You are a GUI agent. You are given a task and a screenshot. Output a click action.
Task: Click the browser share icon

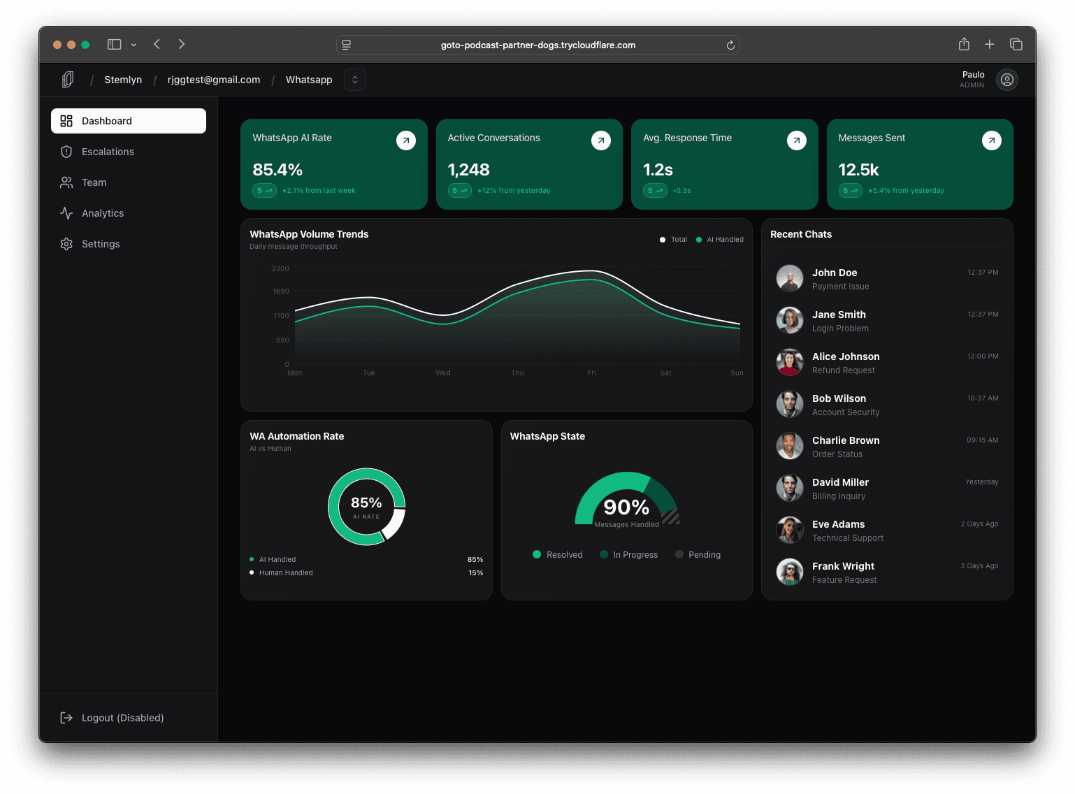click(x=964, y=45)
